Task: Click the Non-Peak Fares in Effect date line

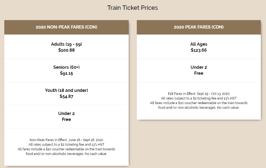Action: 66,140
